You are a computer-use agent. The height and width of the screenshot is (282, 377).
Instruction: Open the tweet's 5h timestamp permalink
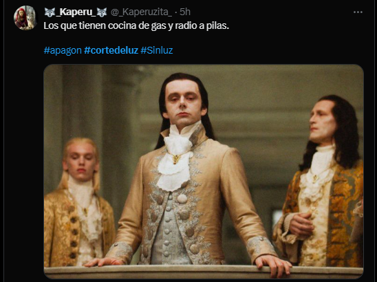point(185,12)
